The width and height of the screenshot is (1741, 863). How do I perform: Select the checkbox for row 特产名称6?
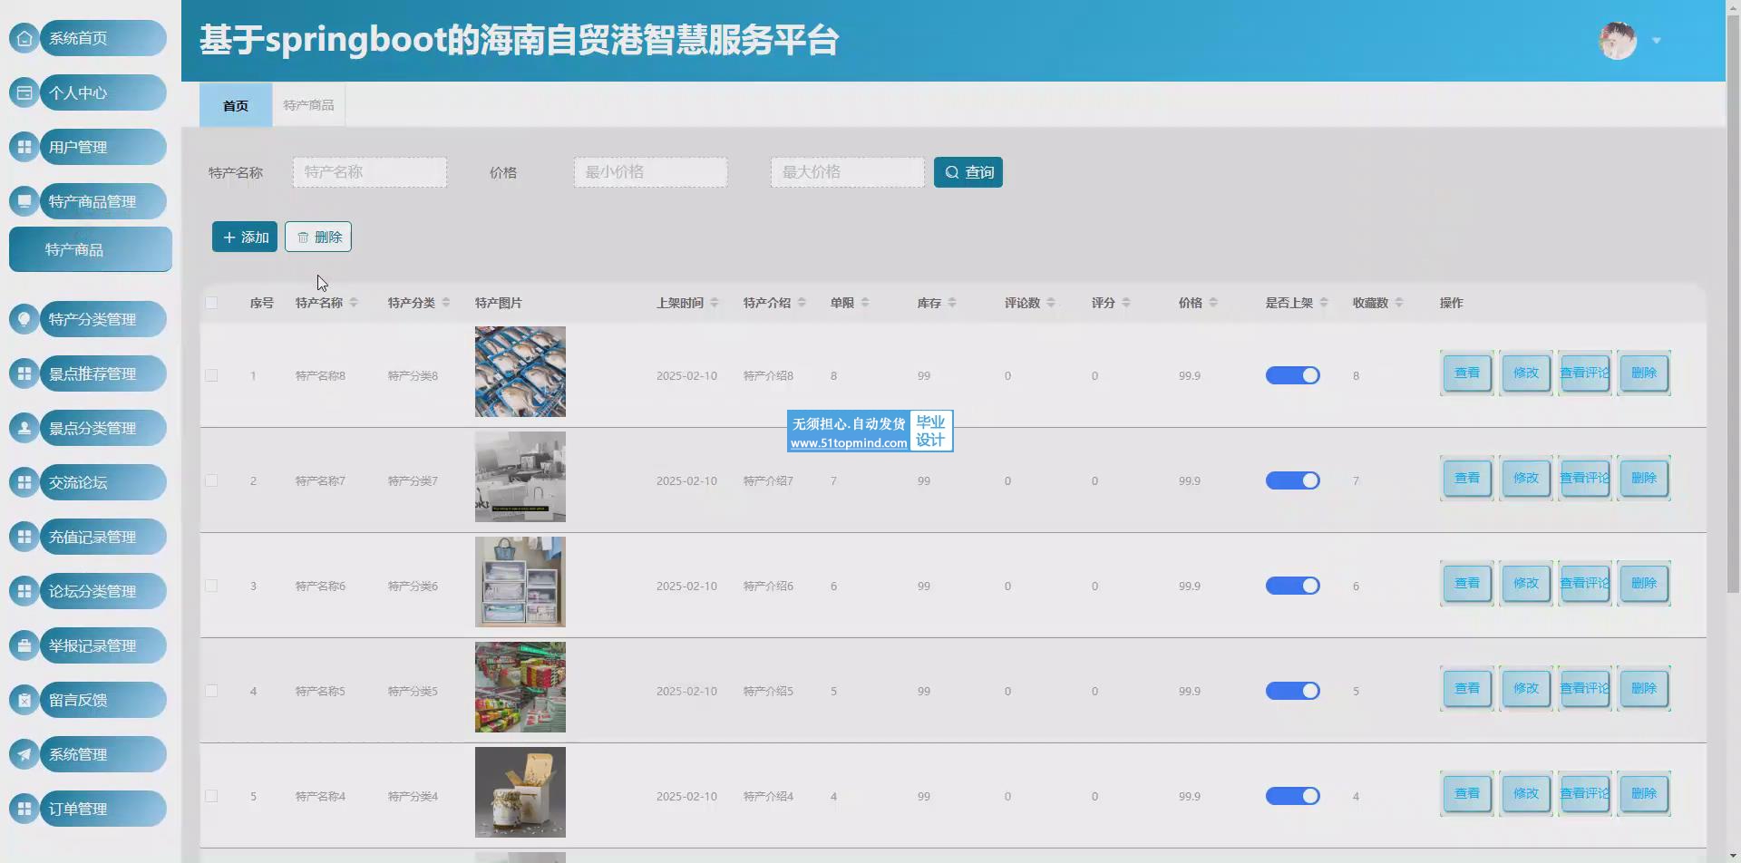click(211, 586)
